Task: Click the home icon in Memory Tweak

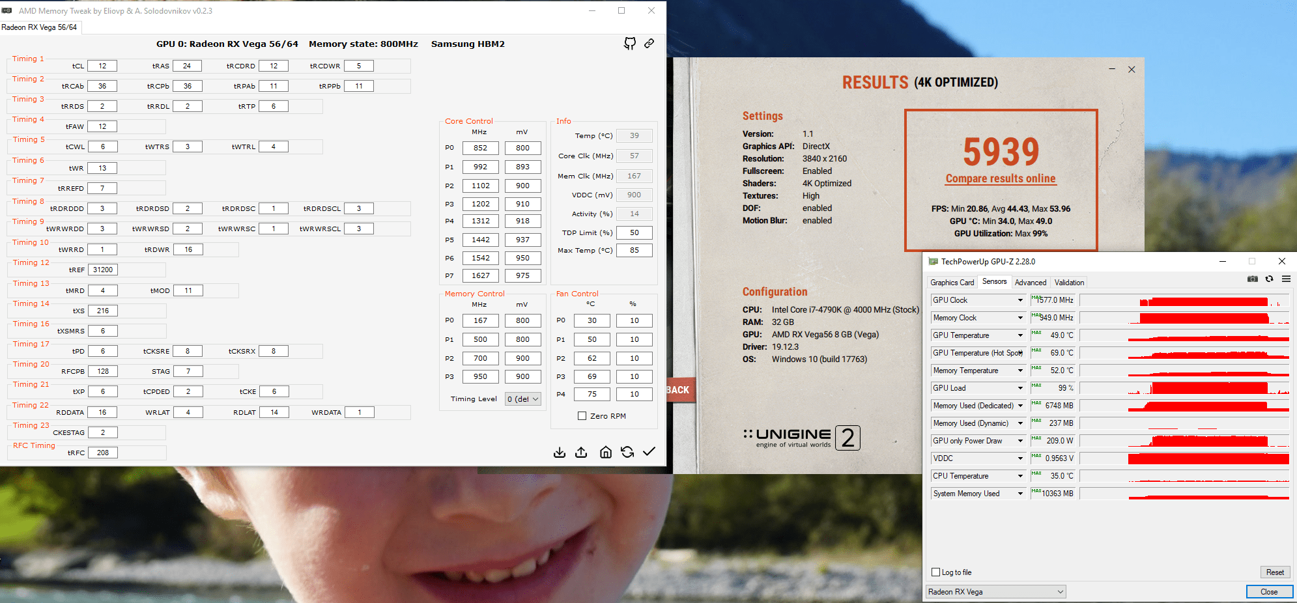Action: click(x=606, y=452)
